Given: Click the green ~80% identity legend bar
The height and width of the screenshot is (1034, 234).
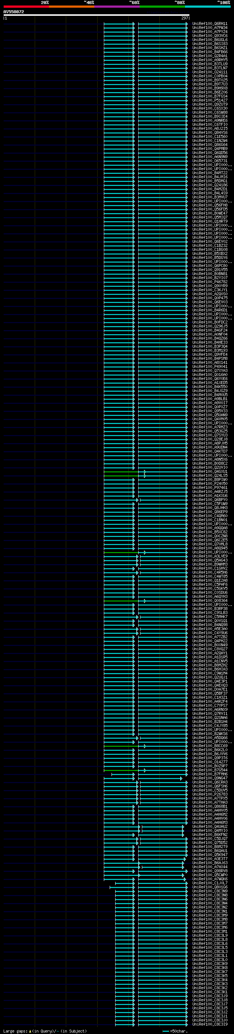Looking at the screenshot, I should pyautogui.click(x=162, y=7).
